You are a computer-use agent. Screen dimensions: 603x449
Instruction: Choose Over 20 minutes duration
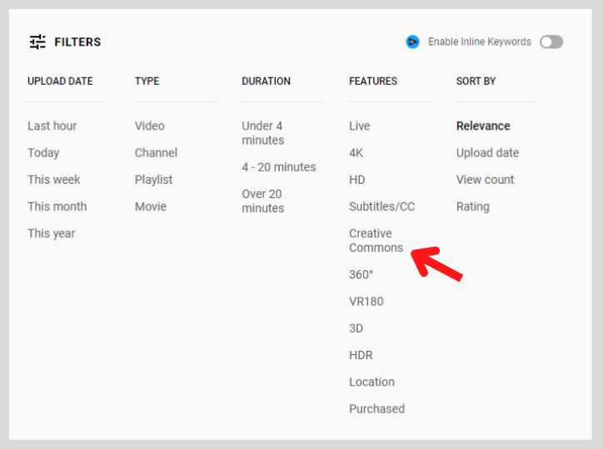263,200
